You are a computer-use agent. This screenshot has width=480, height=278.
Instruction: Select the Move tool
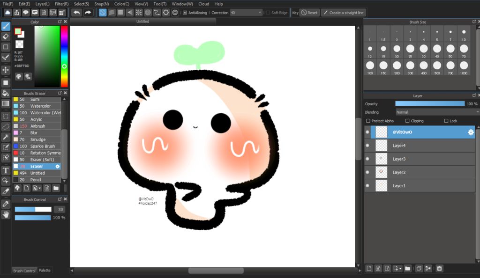(x=6, y=70)
